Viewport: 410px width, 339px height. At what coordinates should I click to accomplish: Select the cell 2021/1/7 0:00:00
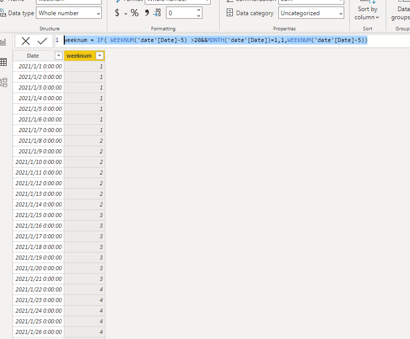tap(38, 130)
